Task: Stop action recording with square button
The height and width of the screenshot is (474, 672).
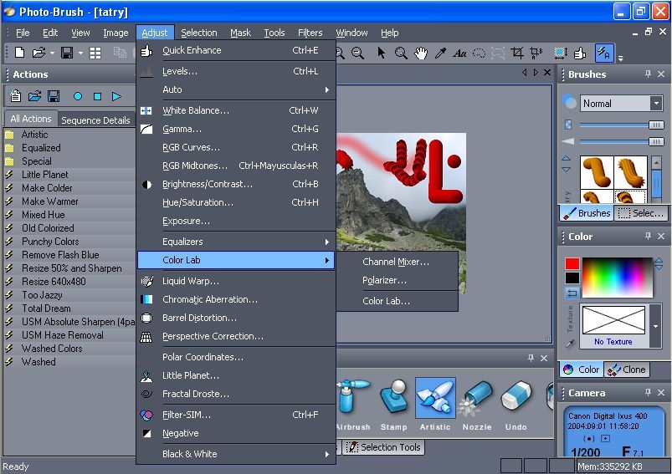Action: (x=97, y=96)
